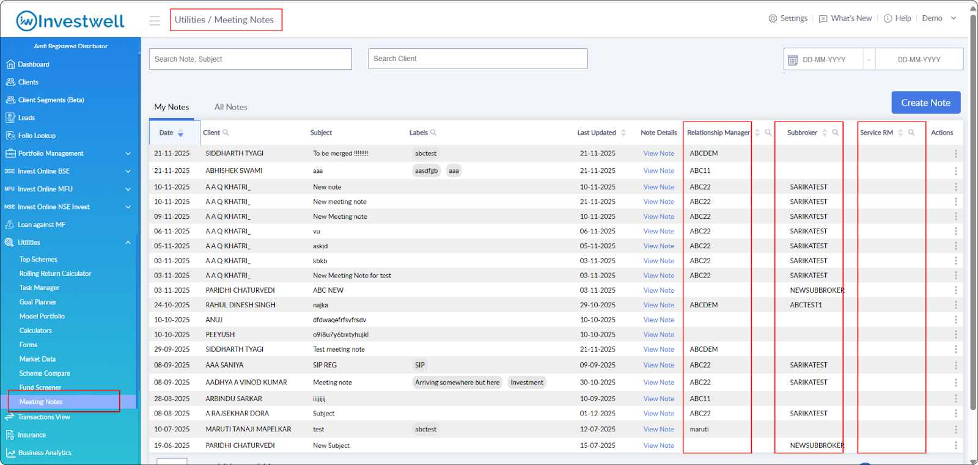This screenshot has width=978, height=465.
Task: Click the calendar icon in date range
Action: (x=793, y=60)
